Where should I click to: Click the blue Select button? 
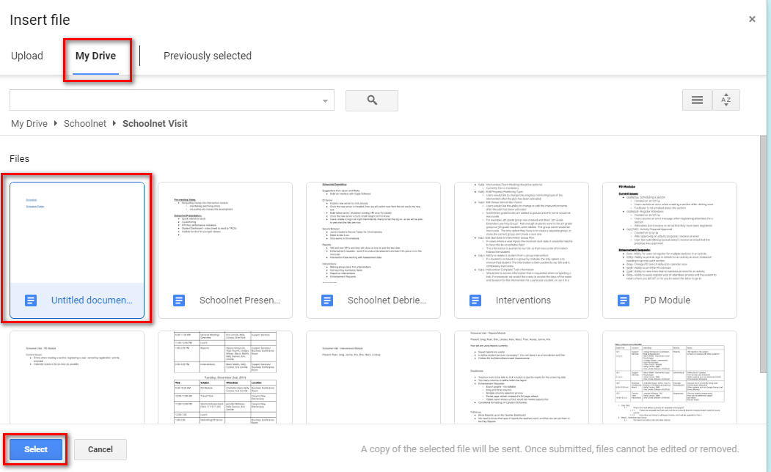pyautogui.click(x=34, y=449)
